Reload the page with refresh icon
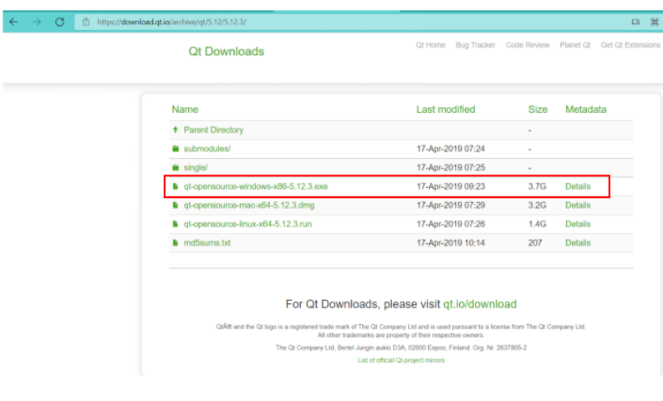663x401 pixels. (x=59, y=22)
